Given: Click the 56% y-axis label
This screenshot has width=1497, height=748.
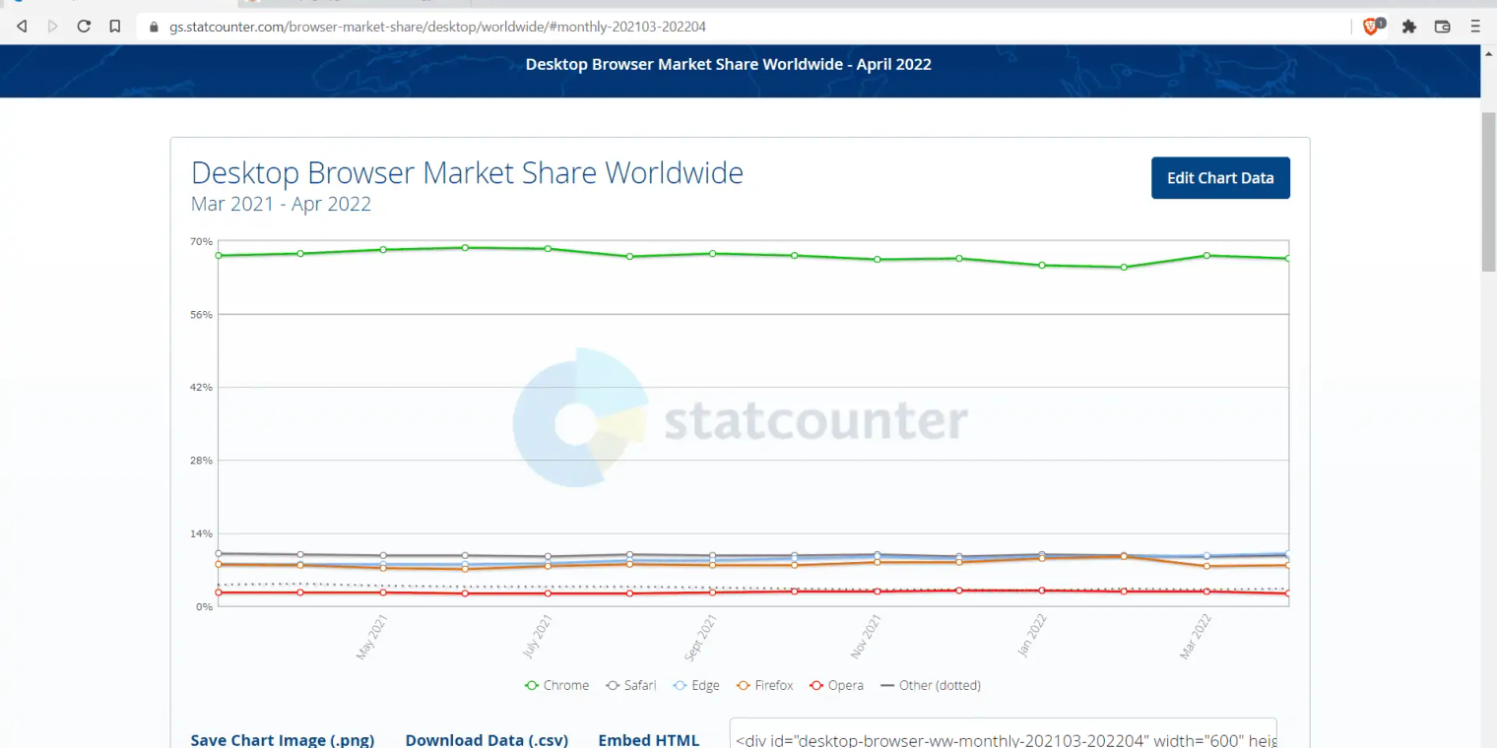Looking at the screenshot, I should click(x=201, y=314).
